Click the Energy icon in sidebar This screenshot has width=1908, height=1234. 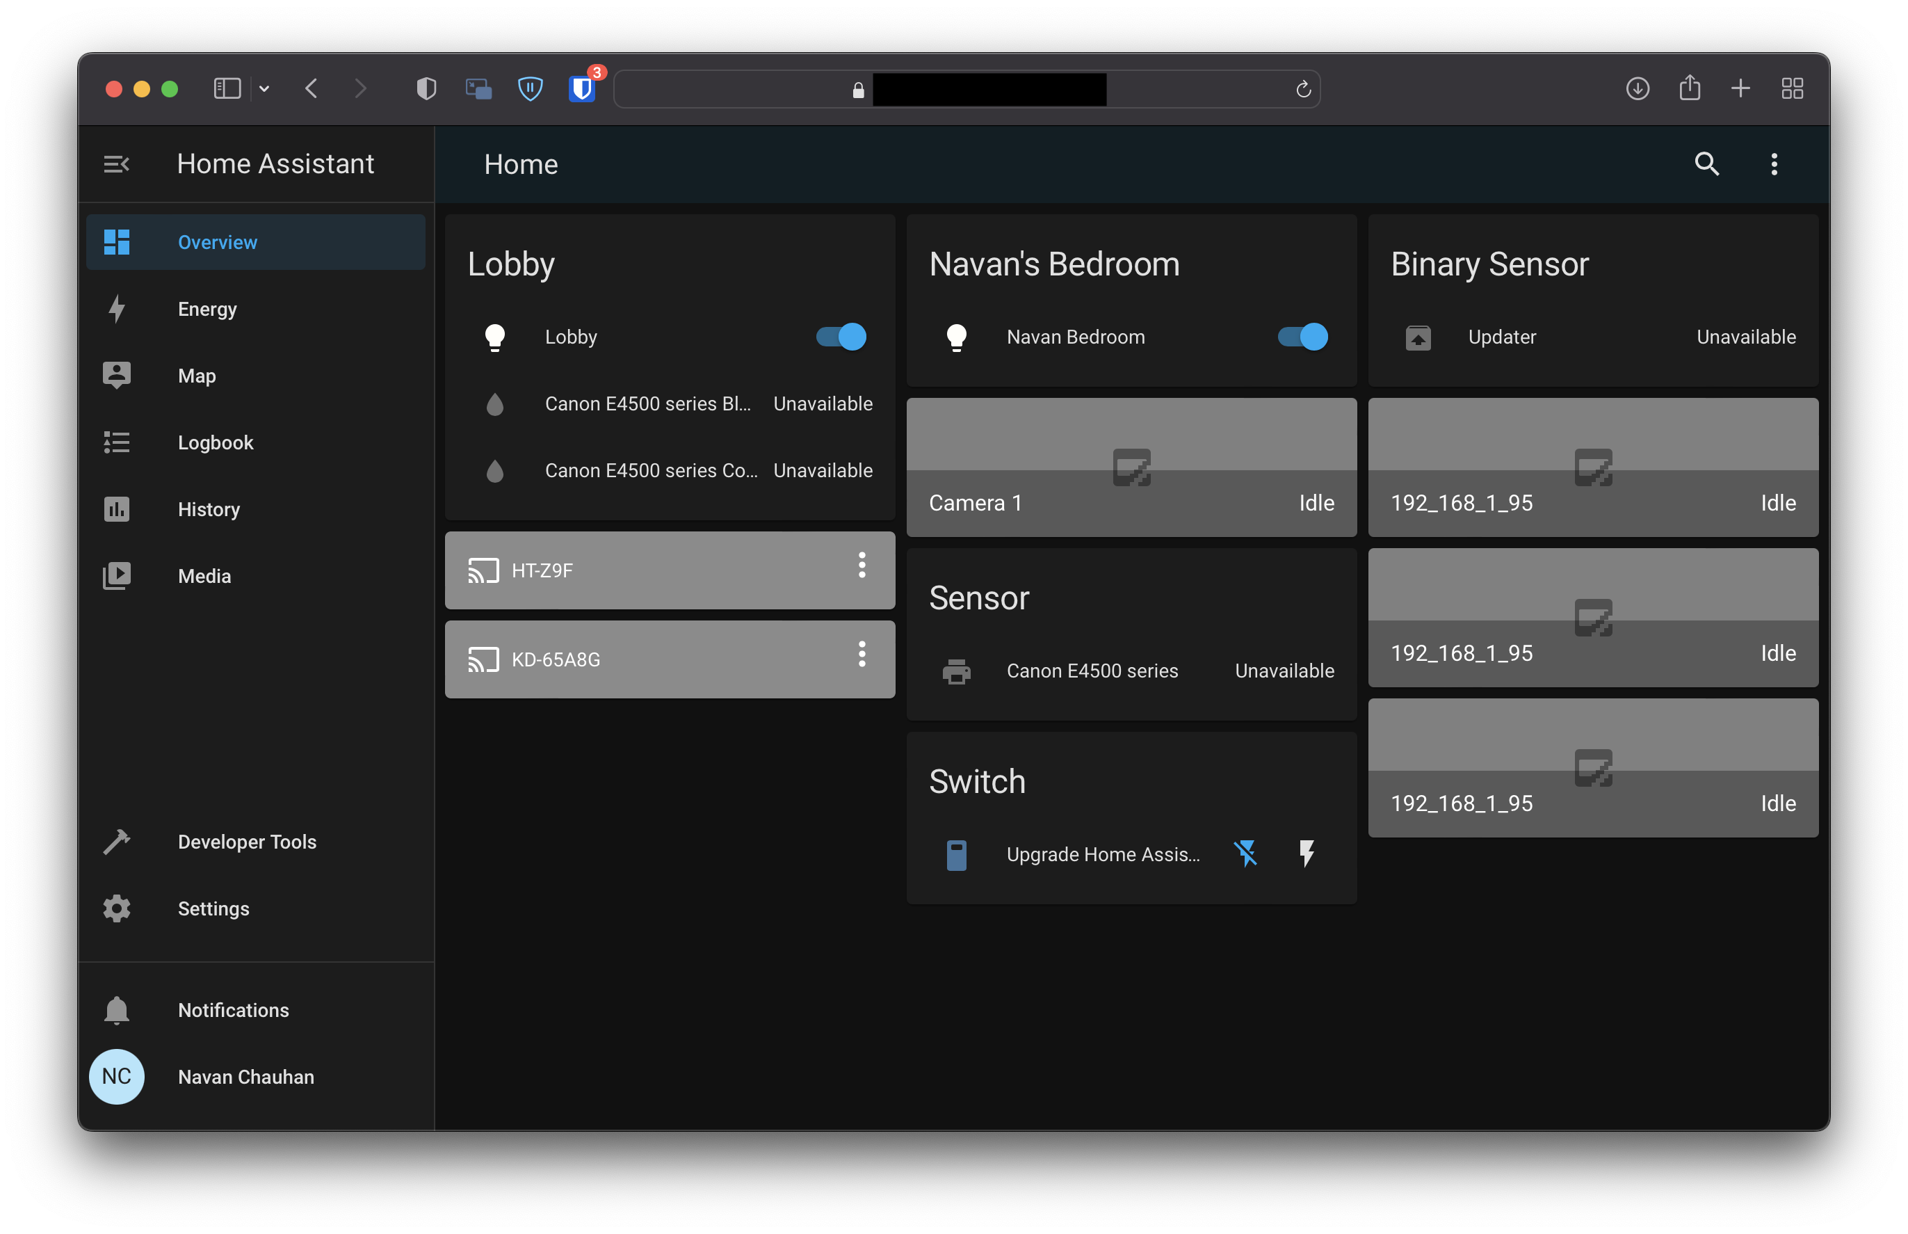pyautogui.click(x=117, y=309)
